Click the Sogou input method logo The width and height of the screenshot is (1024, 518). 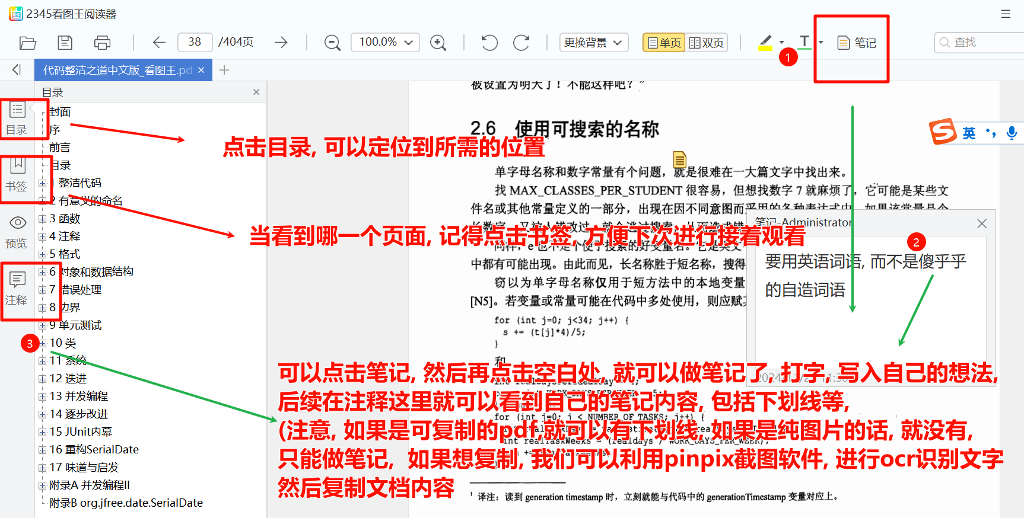tap(943, 132)
